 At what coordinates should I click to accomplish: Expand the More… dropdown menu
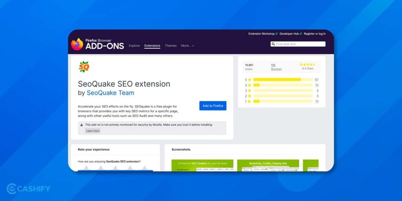click(187, 46)
